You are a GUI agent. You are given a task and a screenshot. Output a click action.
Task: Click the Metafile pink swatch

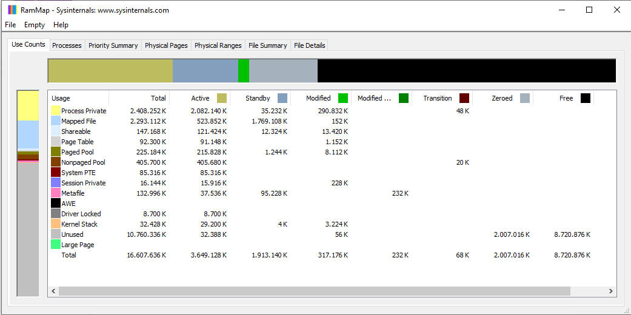tap(56, 193)
